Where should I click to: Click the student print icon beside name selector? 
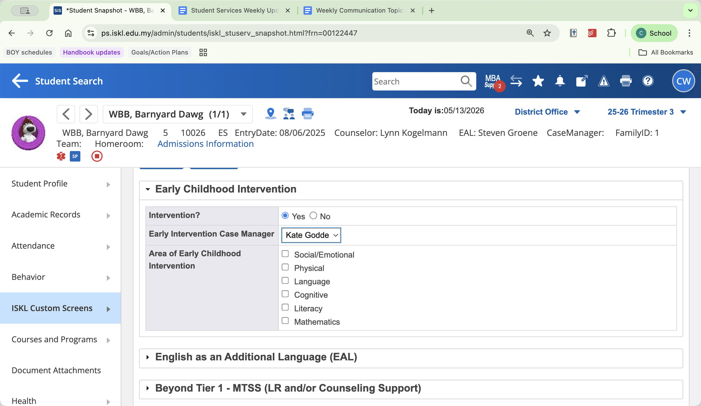[x=307, y=114]
